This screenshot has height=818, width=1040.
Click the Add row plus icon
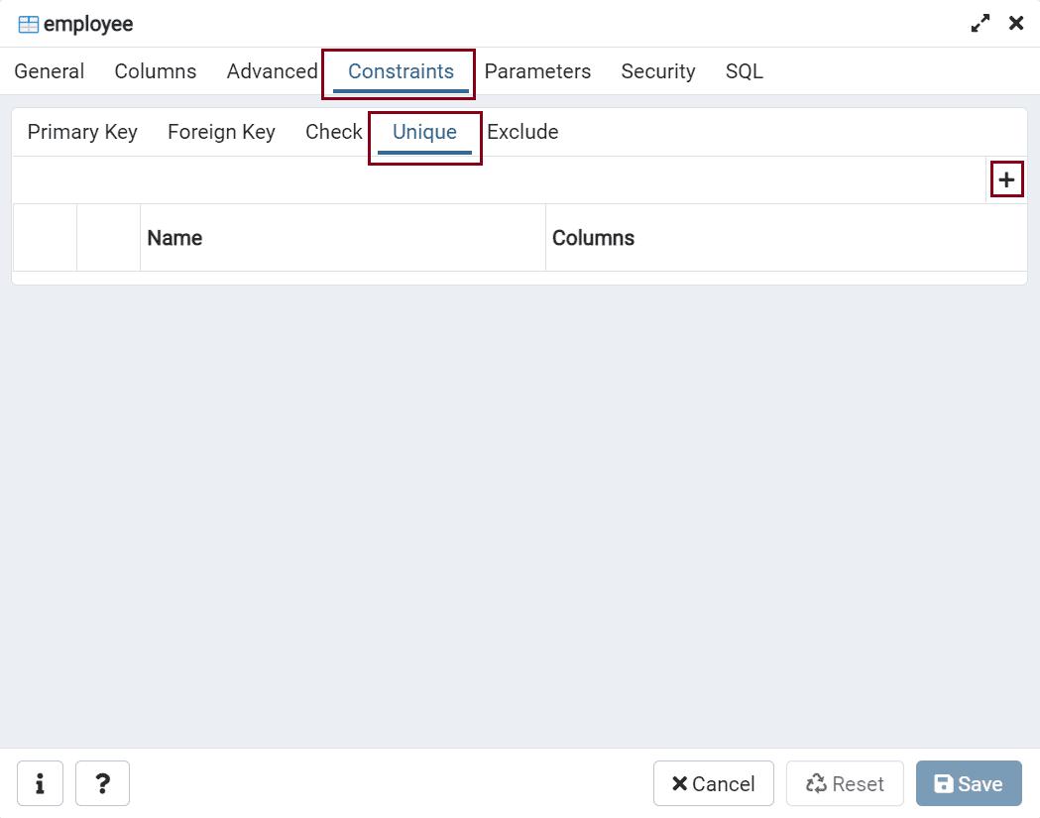(x=1007, y=179)
